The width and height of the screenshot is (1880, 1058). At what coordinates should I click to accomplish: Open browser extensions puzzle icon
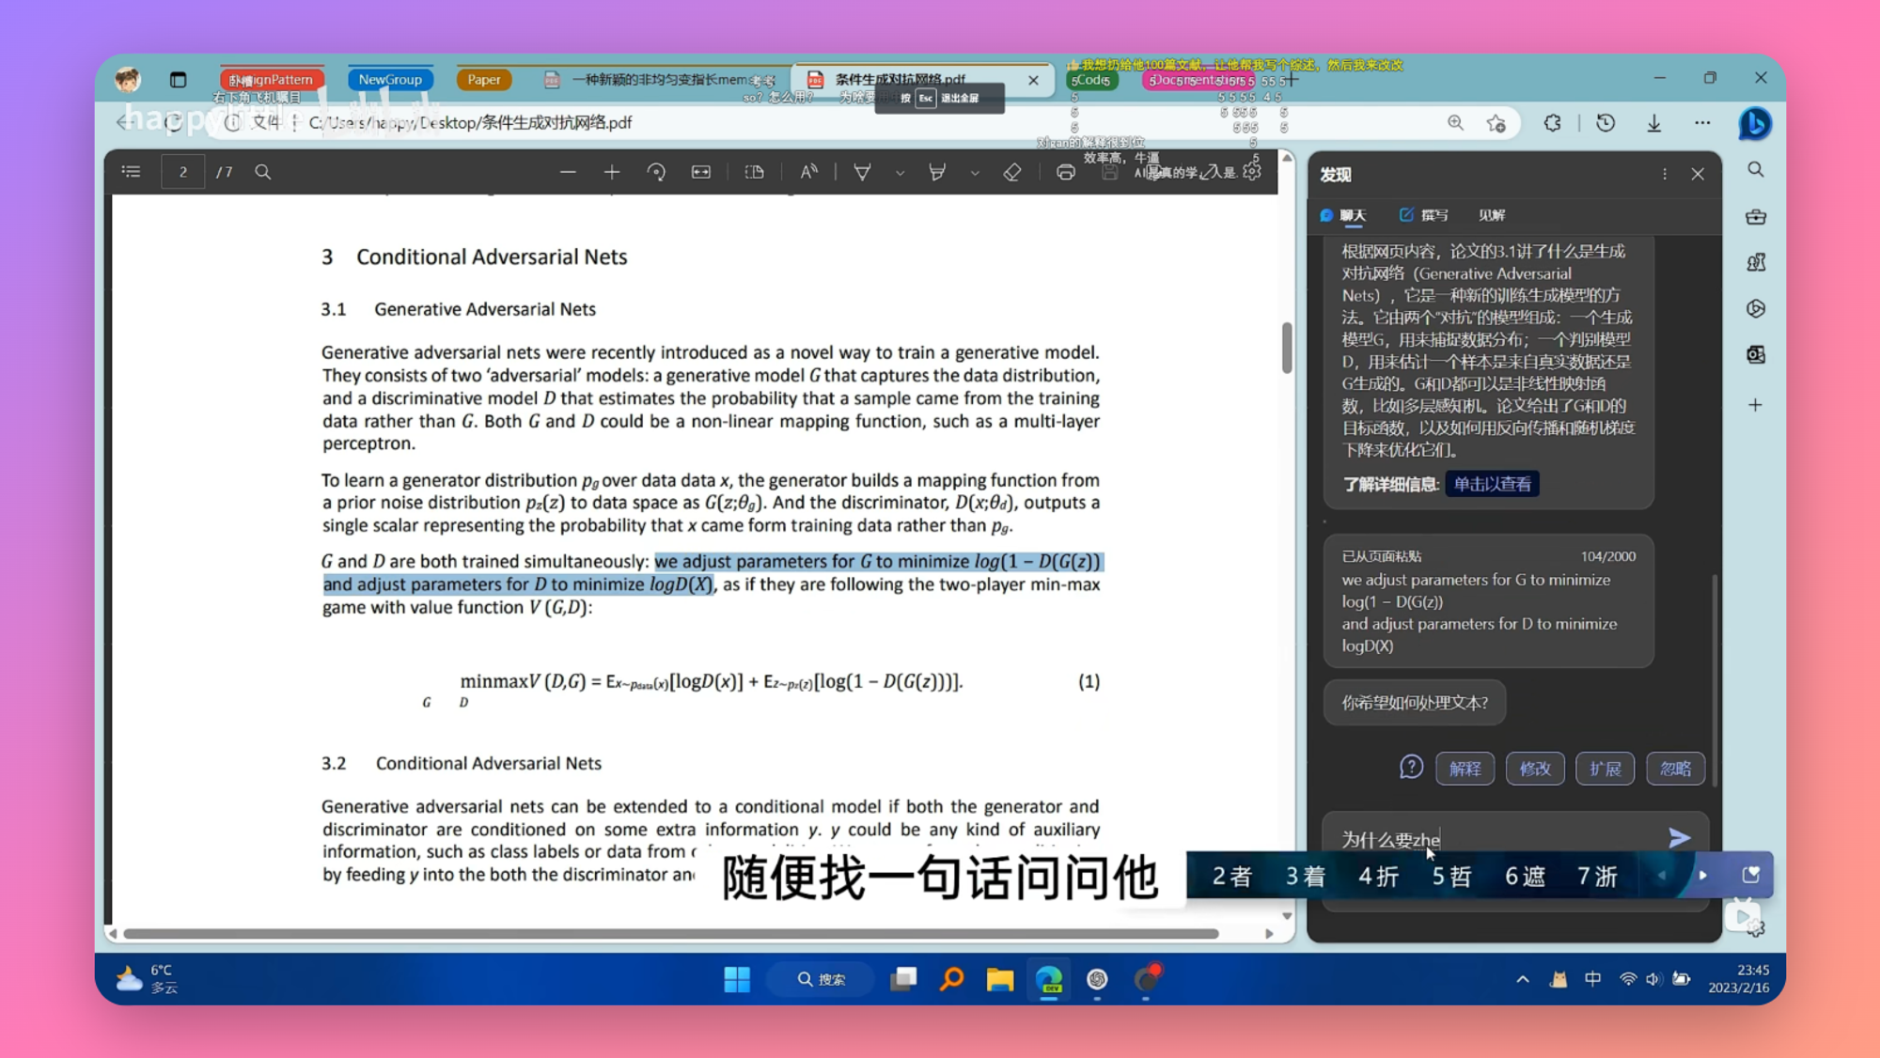pyautogui.click(x=1552, y=123)
